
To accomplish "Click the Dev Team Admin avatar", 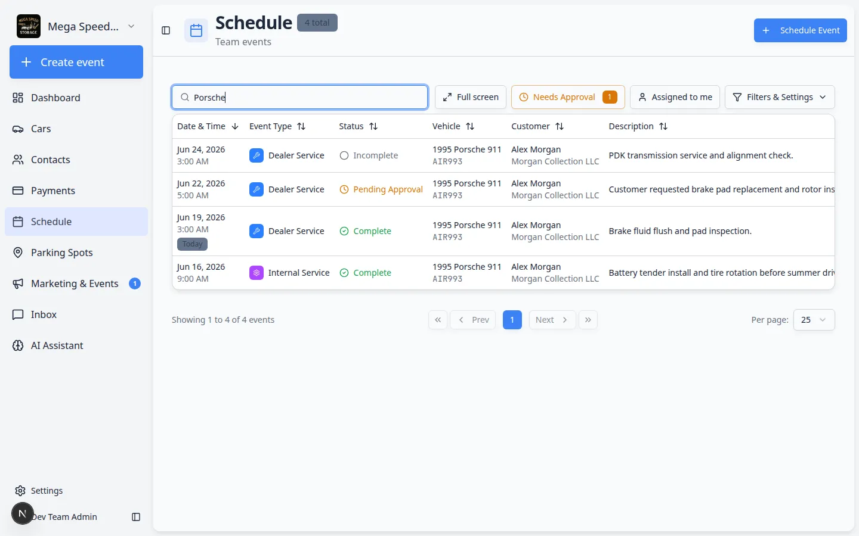I will click(23, 513).
